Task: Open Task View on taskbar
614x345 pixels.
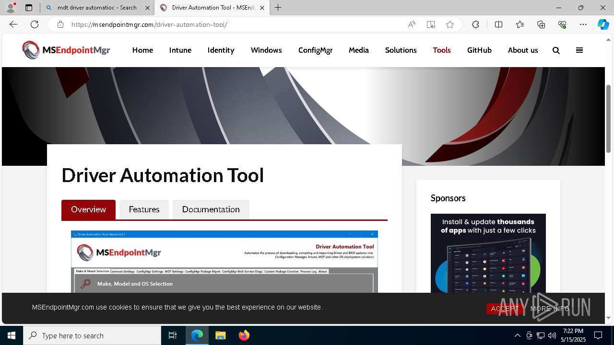Action: coord(173,335)
